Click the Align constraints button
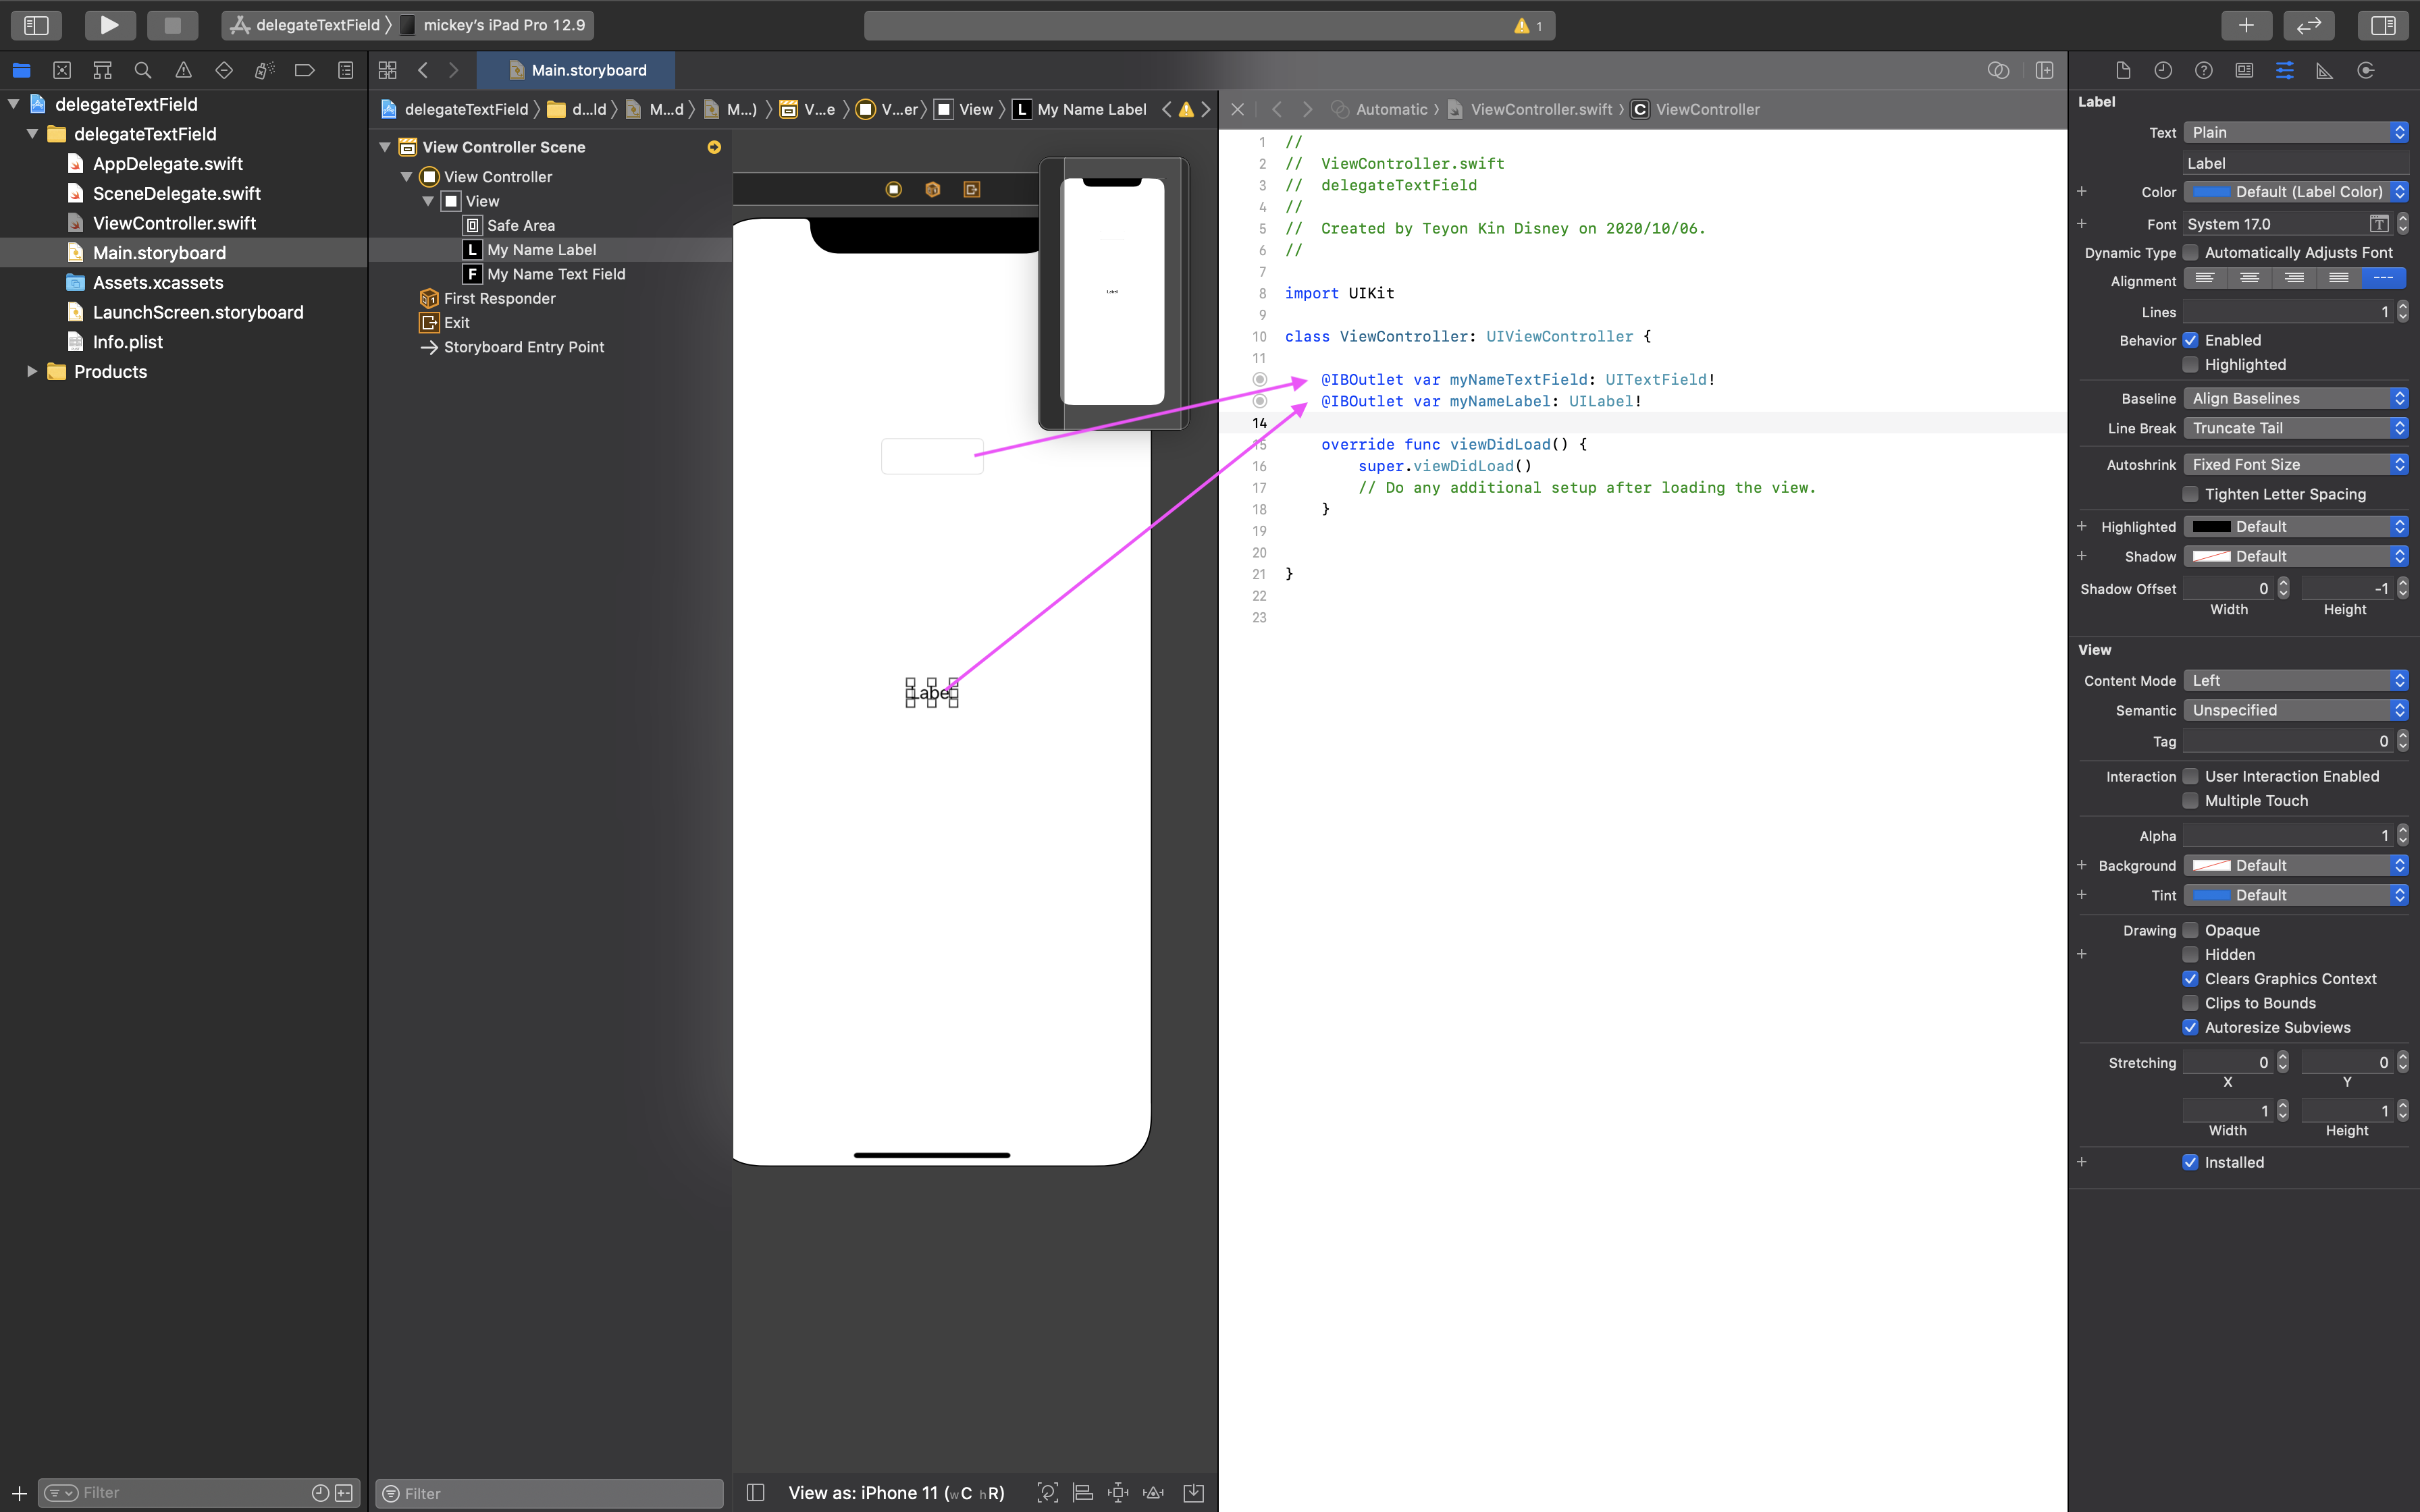 pos(1083,1492)
